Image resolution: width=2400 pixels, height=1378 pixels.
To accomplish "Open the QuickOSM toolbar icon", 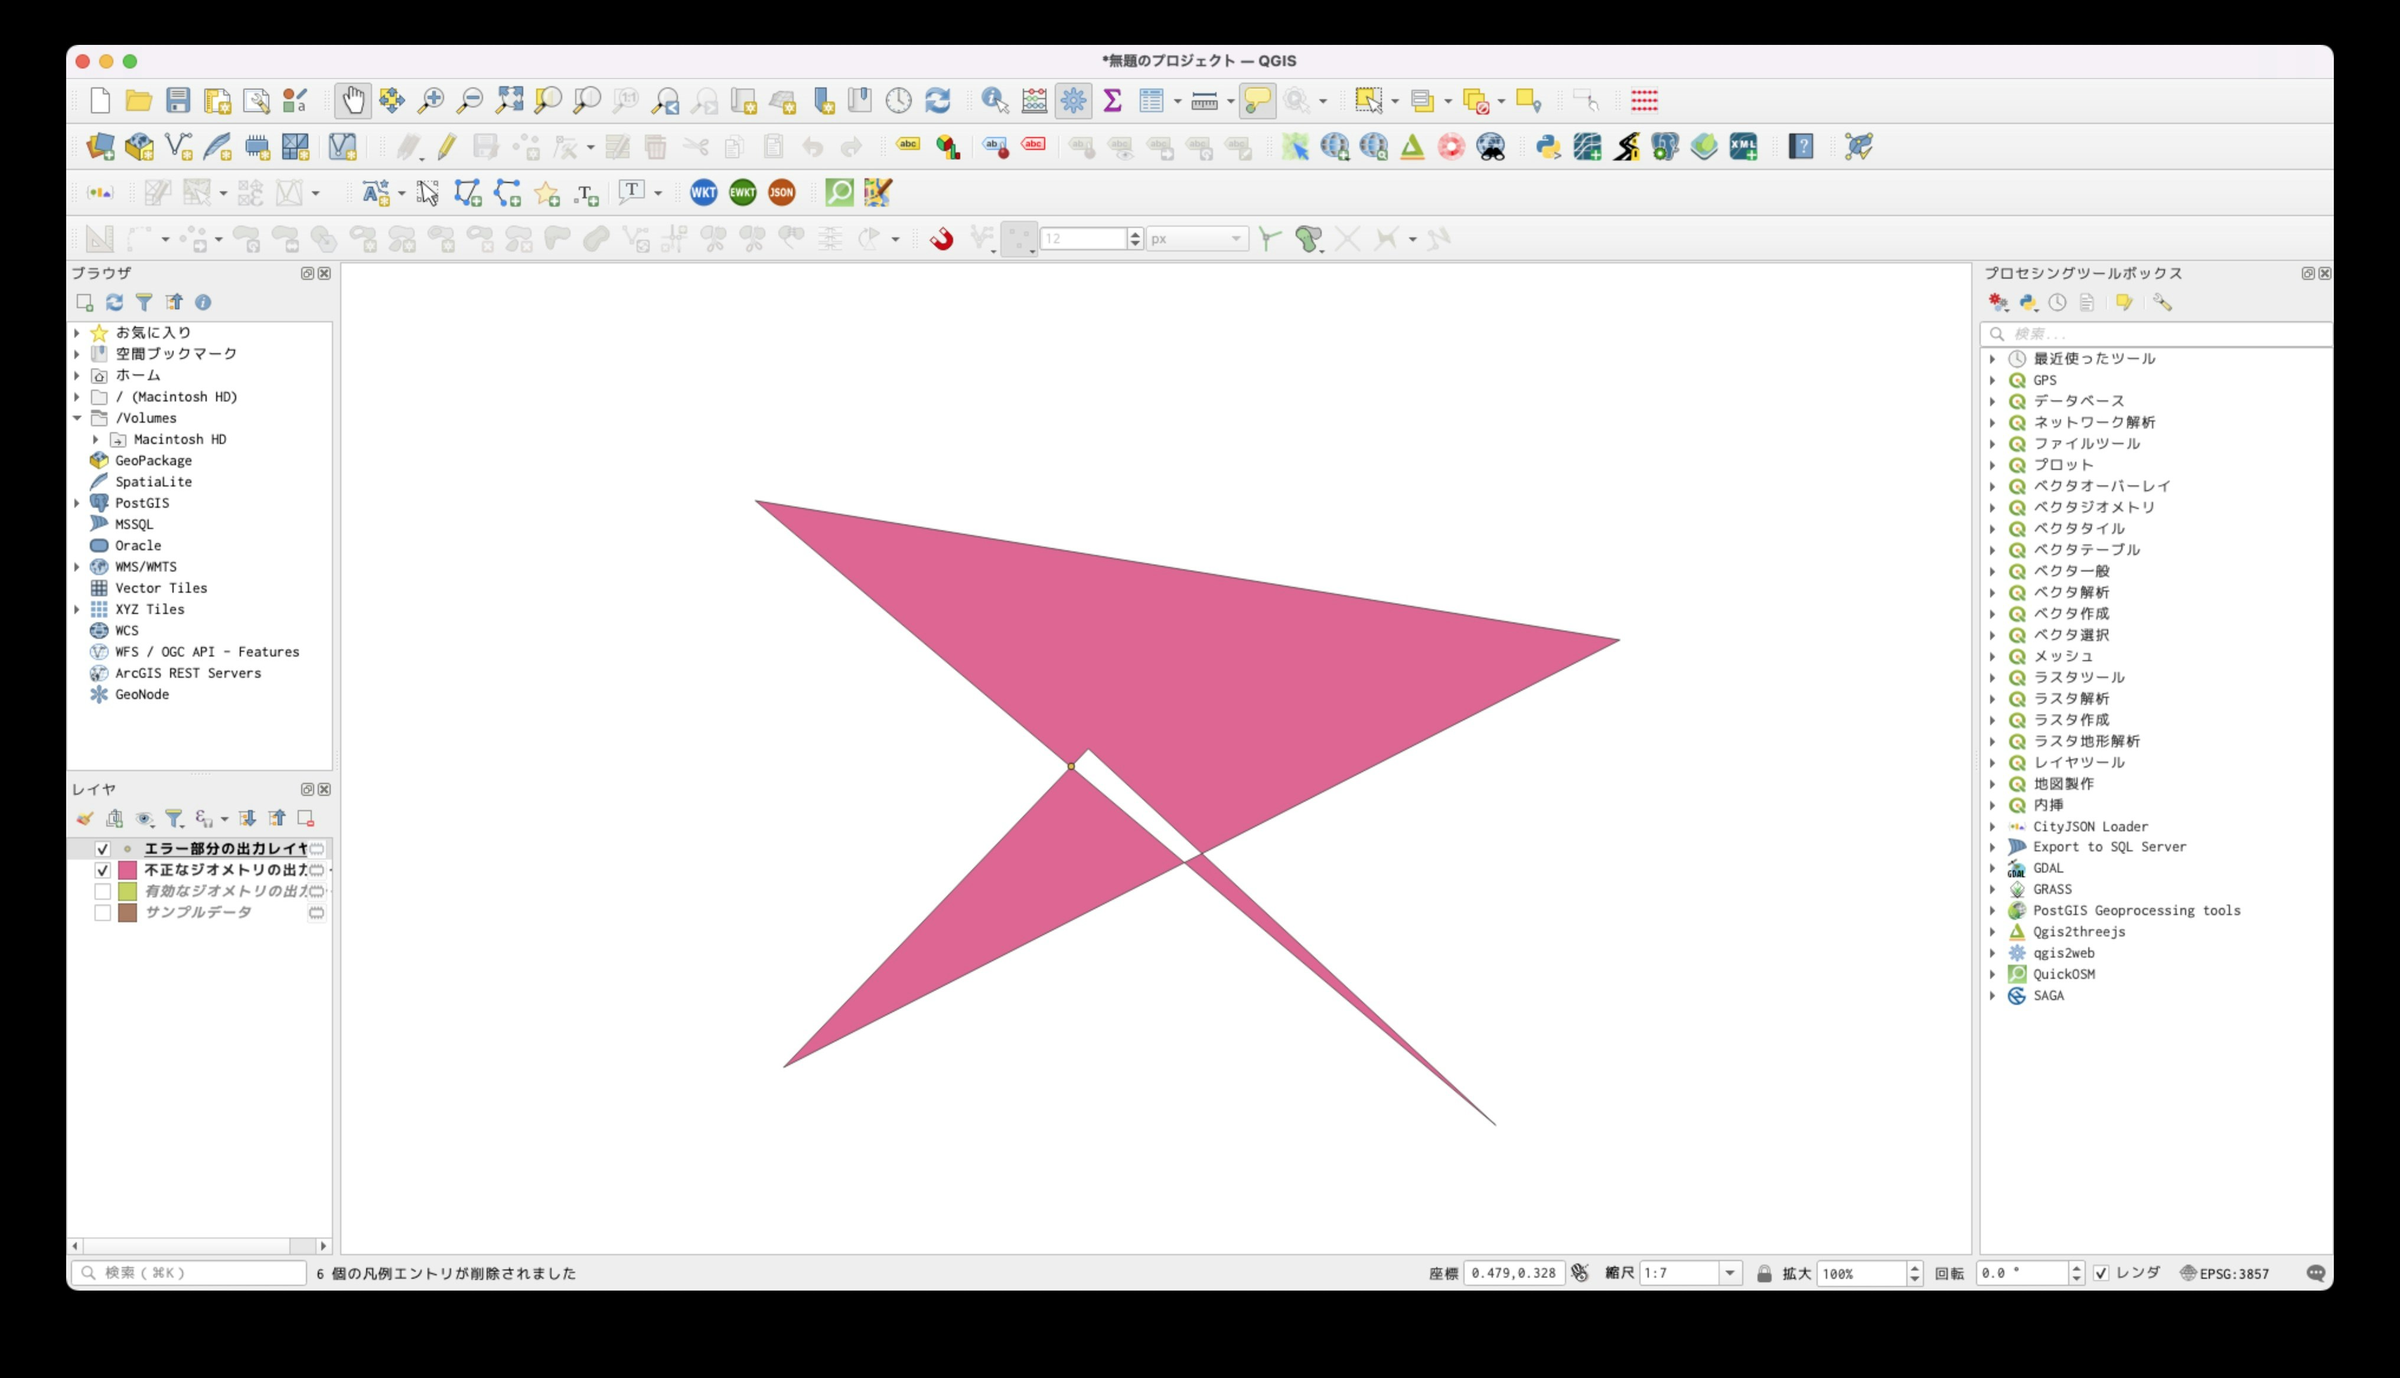I will [839, 193].
